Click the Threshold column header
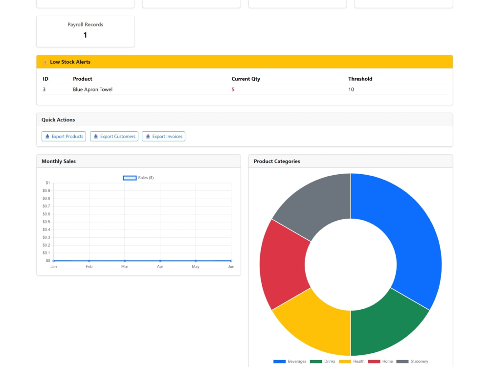Viewport: 489px width, 367px height. click(360, 79)
